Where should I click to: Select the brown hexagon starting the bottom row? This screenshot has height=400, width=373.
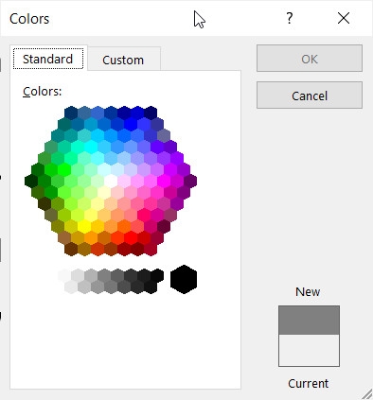click(x=71, y=249)
